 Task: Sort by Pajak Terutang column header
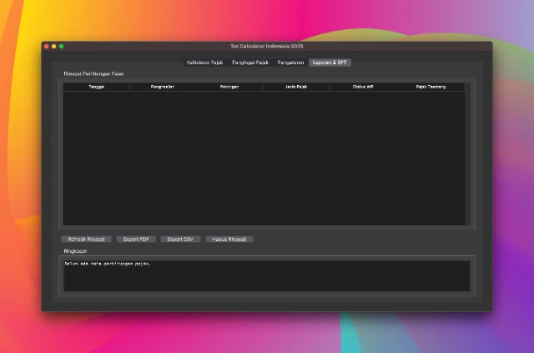coord(431,87)
